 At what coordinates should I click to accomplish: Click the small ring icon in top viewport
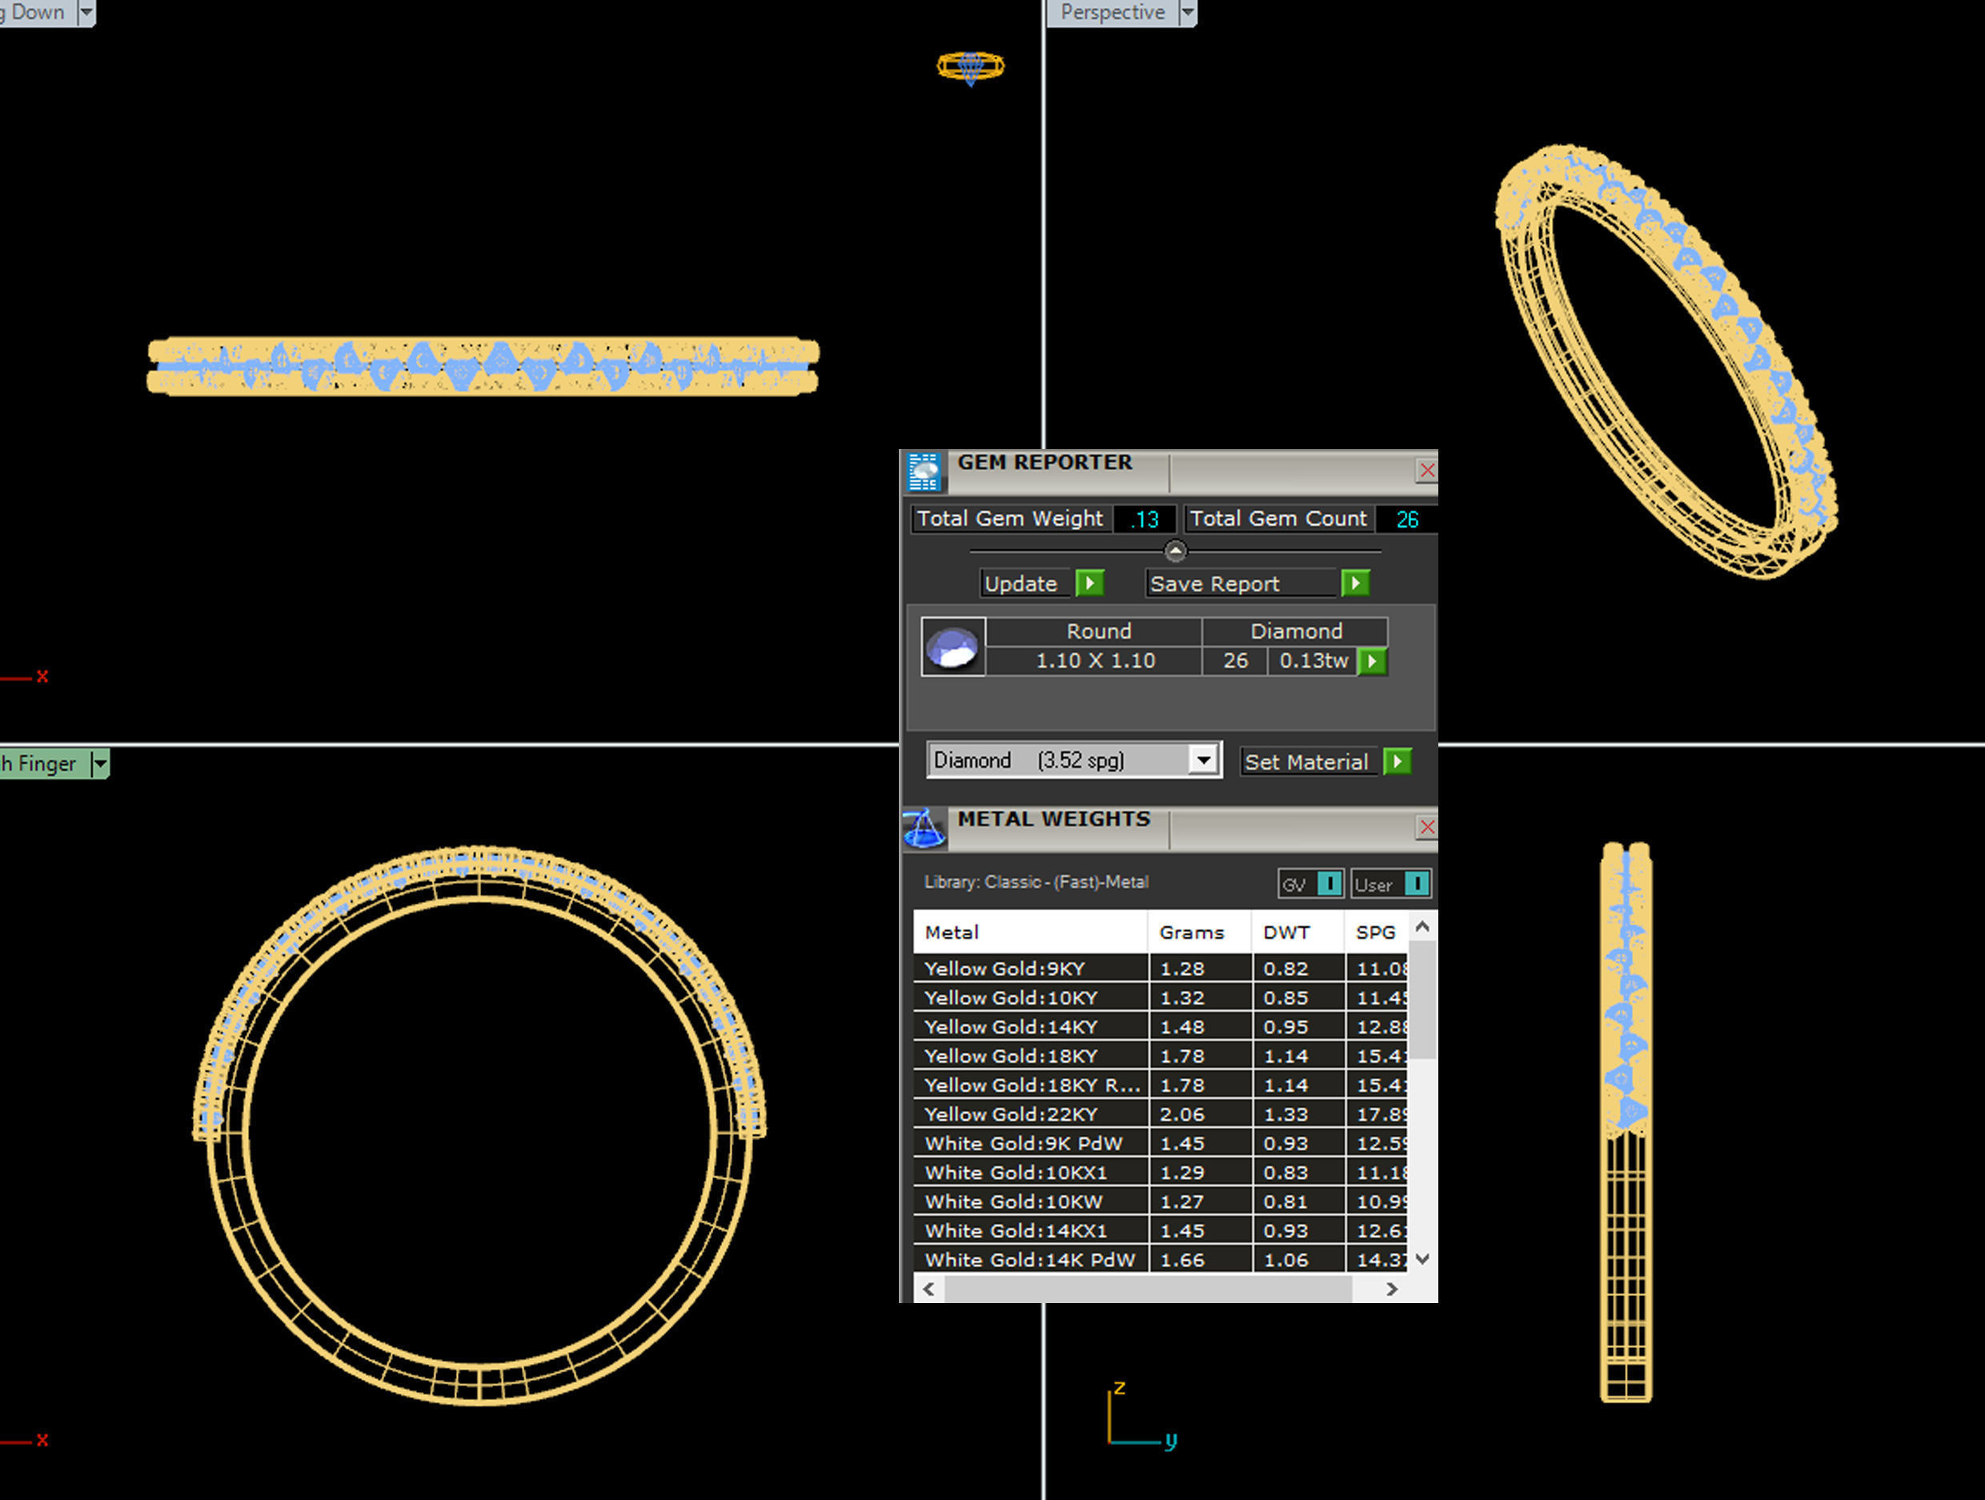tap(970, 66)
